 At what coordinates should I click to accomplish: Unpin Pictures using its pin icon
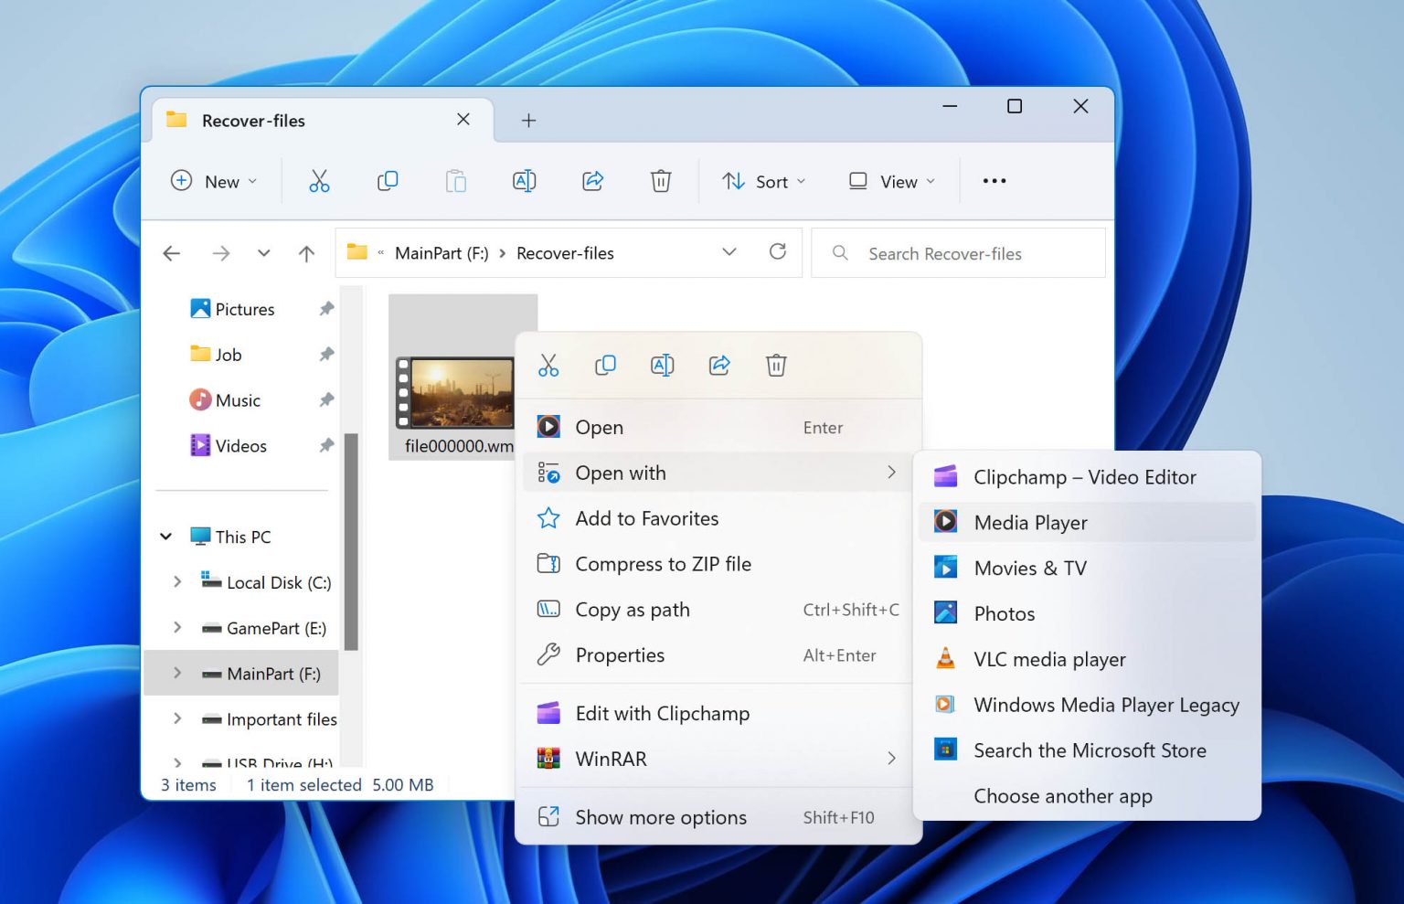coord(326,309)
